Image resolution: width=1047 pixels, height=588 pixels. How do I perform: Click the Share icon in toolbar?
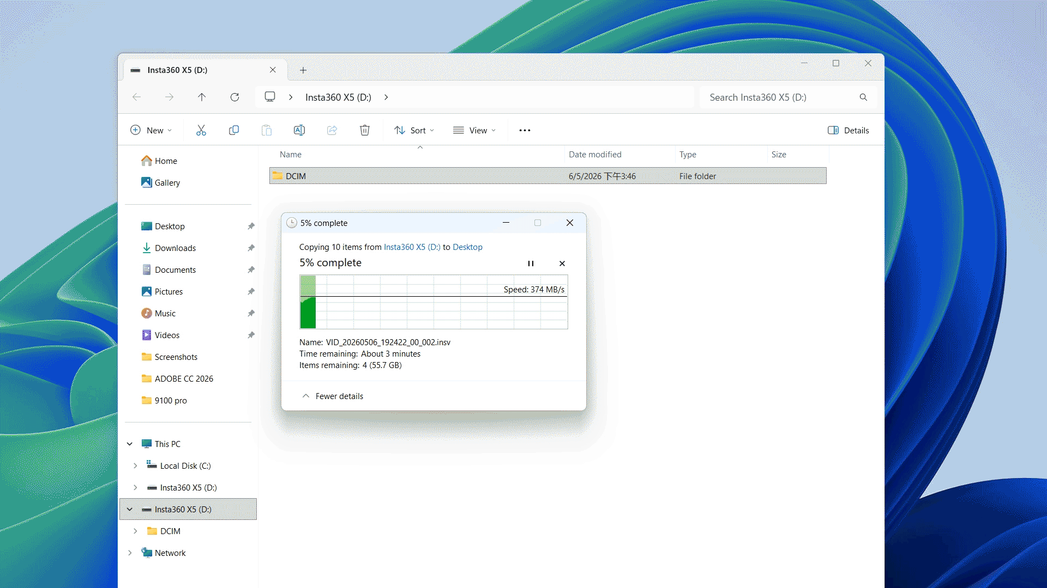332,130
